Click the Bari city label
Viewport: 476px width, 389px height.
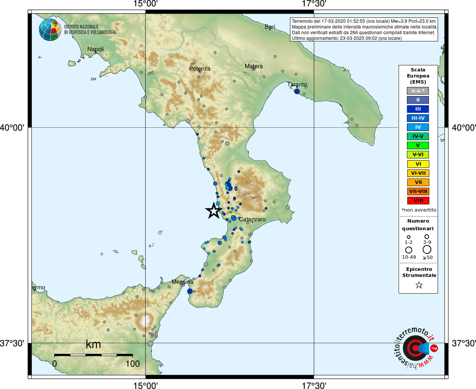pyautogui.click(x=270, y=27)
